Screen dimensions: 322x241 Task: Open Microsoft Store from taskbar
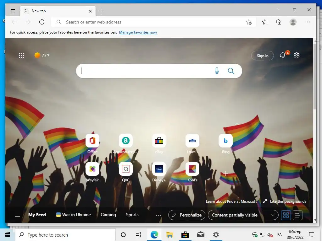click(185, 235)
